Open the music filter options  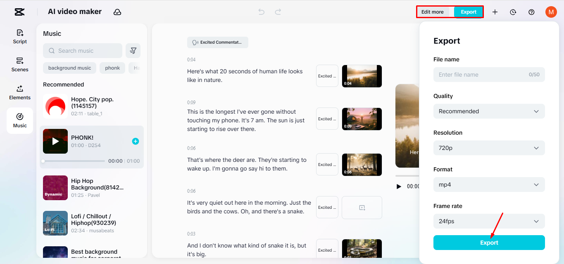[x=133, y=50]
